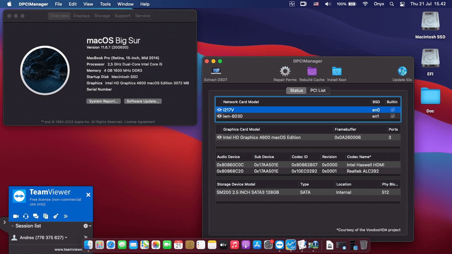Open Music from the Dock
This screenshot has width=452, height=254.
pos(235,245)
